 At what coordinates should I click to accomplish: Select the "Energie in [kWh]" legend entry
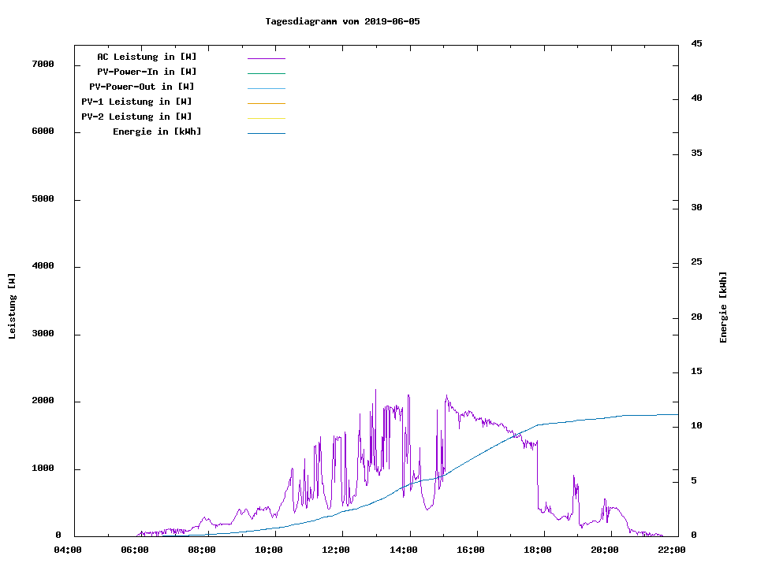click(157, 132)
